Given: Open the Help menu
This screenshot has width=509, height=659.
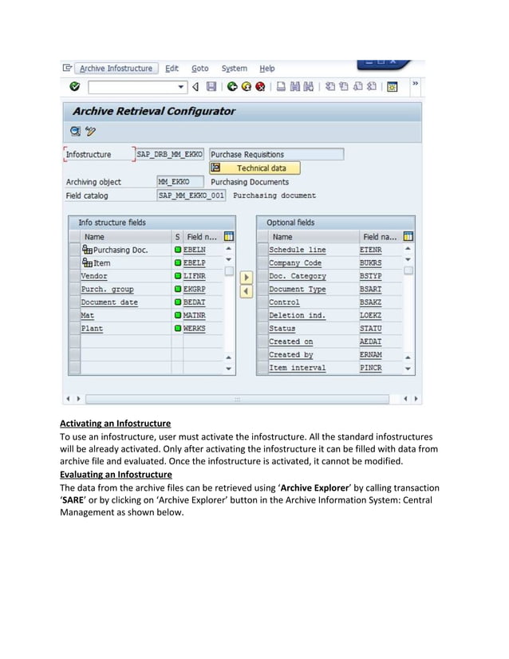Looking at the screenshot, I should (x=267, y=68).
